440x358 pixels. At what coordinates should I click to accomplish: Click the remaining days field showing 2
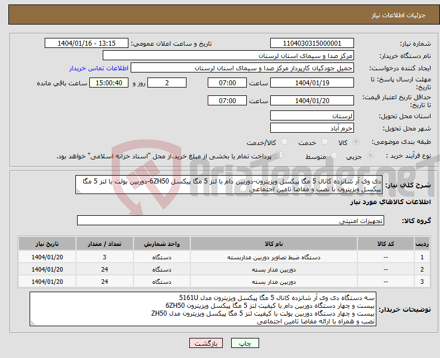[x=167, y=83]
